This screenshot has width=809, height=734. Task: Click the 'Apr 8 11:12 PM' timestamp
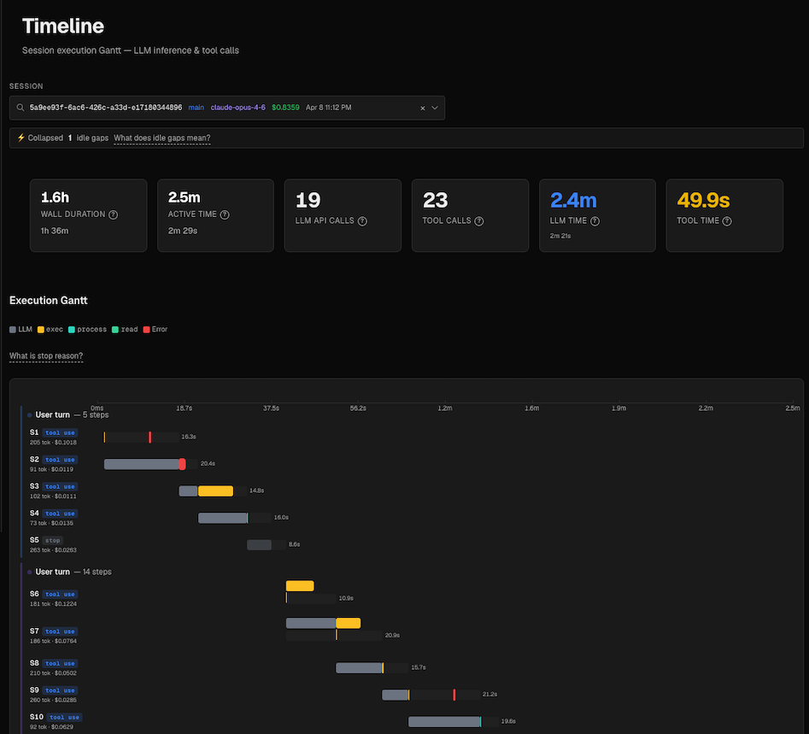(x=329, y=108)
